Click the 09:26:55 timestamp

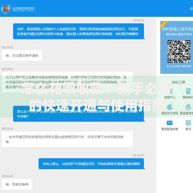[x=139, y=21]
